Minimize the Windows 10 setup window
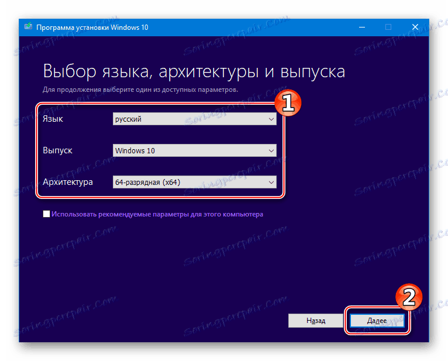This screenshot has height=361, width=448. (362, 27)
